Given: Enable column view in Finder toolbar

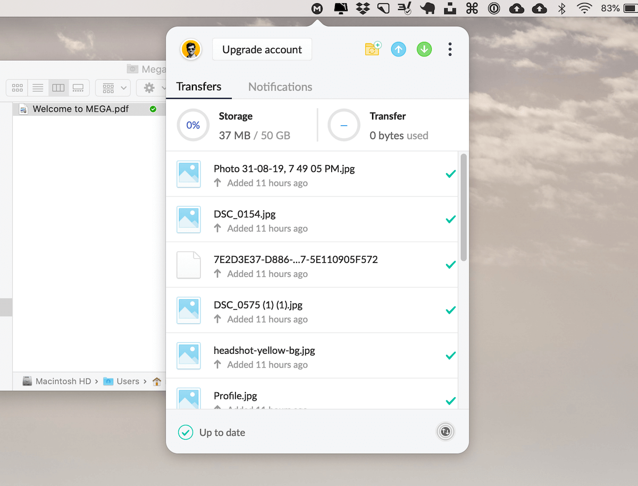Looking at the screenshot, I should [x=58, y=88].
